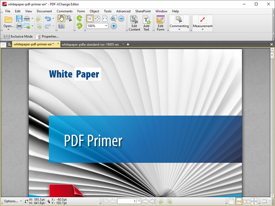Click the Add Text tool

tap(146, 23)
